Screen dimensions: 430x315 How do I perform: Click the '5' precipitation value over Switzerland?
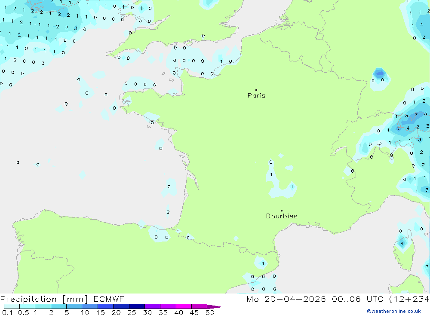[426, 113]
